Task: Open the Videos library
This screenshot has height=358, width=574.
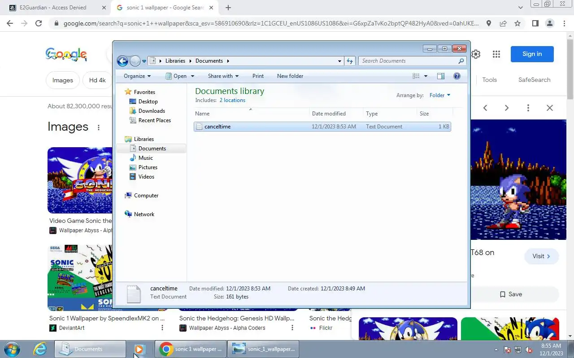Action: (x=146, y=177)
